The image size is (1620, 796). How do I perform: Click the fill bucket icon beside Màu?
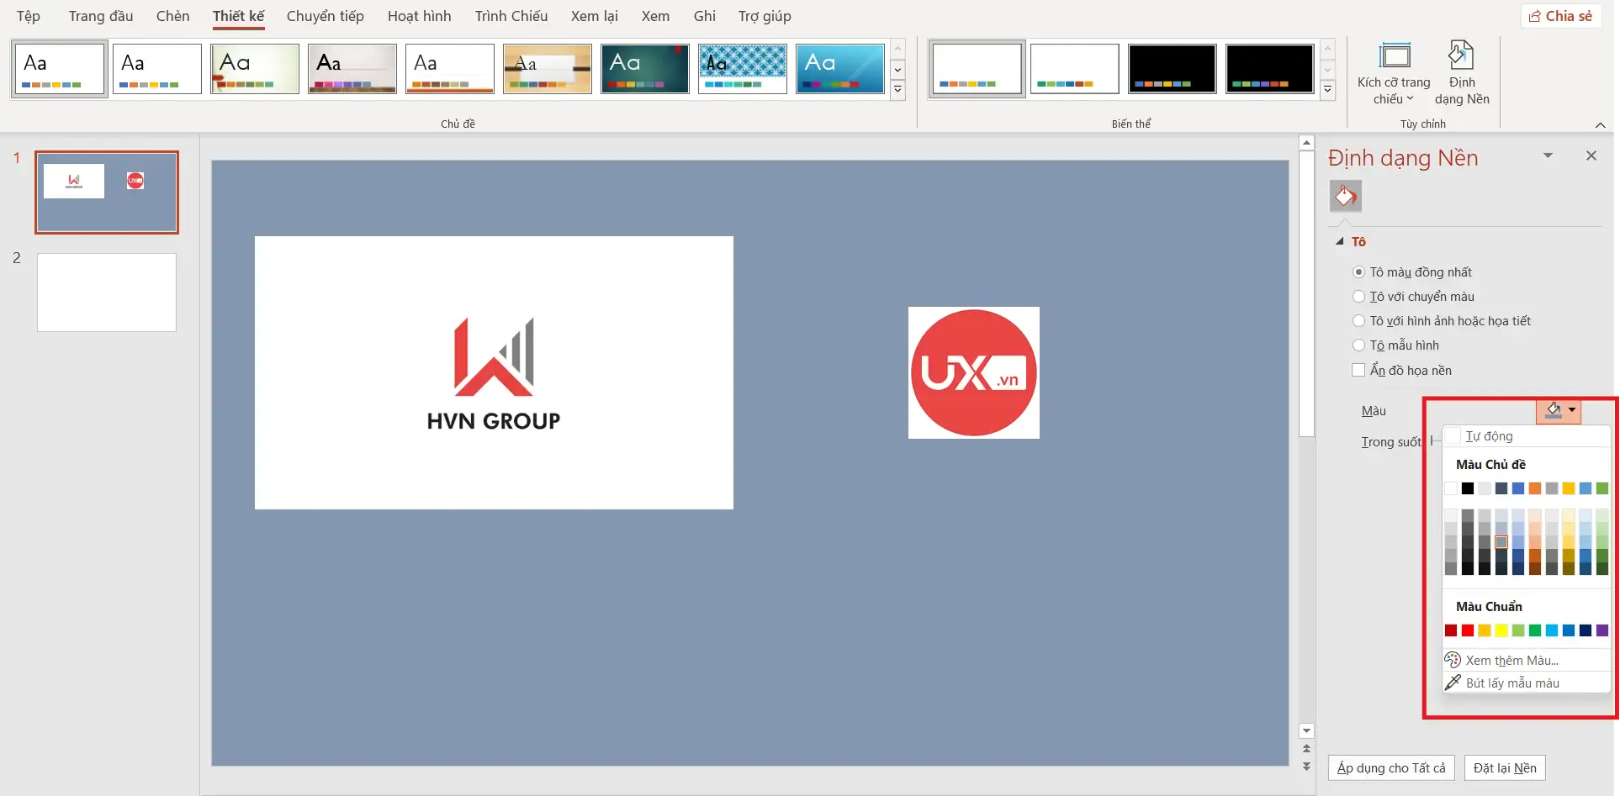pos(1552,410)
